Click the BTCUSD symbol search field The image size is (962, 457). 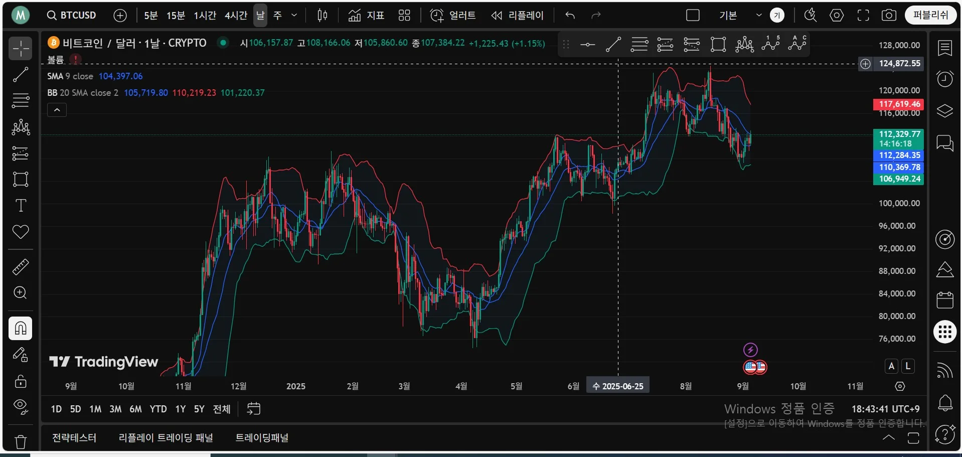coord(72,16)
